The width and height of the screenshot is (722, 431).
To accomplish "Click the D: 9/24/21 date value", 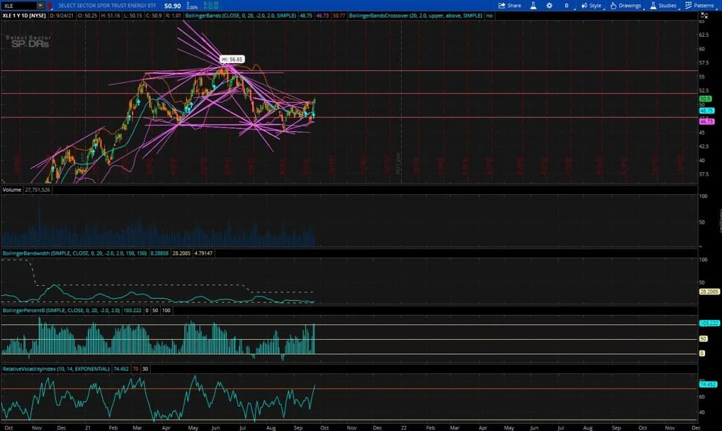I will coord(62,16).
